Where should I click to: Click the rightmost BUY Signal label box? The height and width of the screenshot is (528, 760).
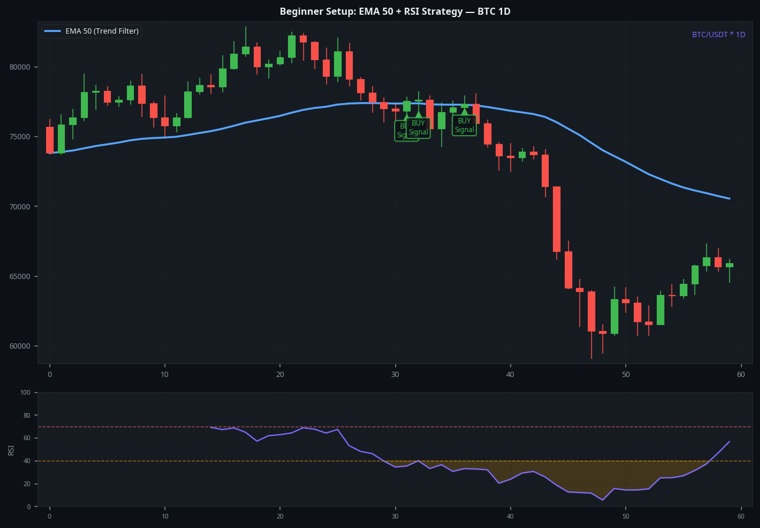click(464, 125)
